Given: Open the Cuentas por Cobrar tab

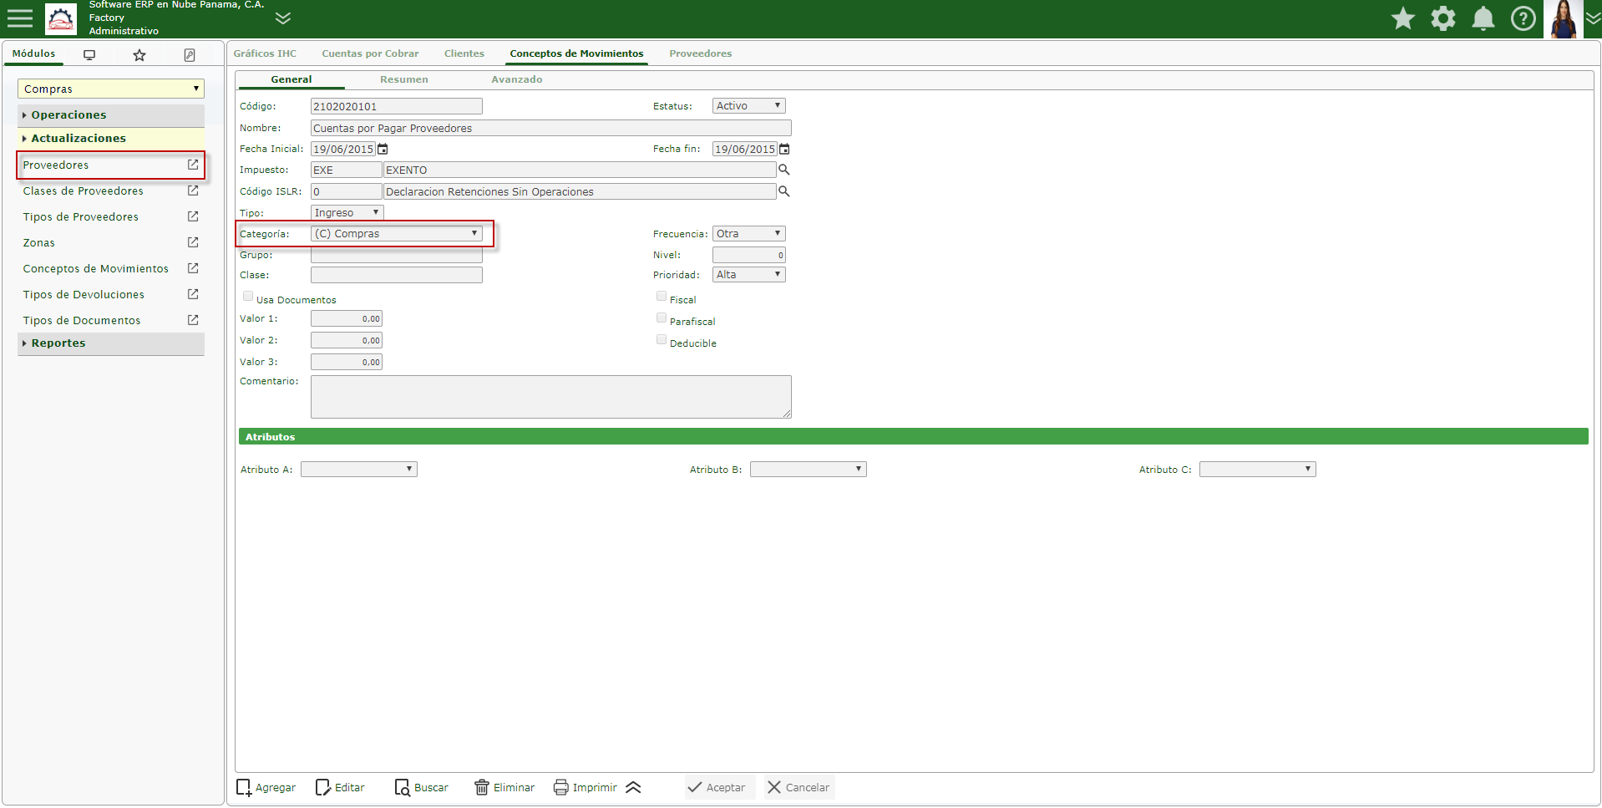Looking at the screenshot, I should point(370,53).
